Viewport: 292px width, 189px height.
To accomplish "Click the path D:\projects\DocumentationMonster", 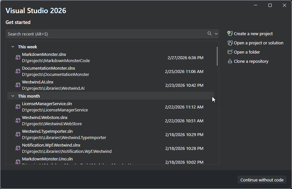I will click(55, 74).
